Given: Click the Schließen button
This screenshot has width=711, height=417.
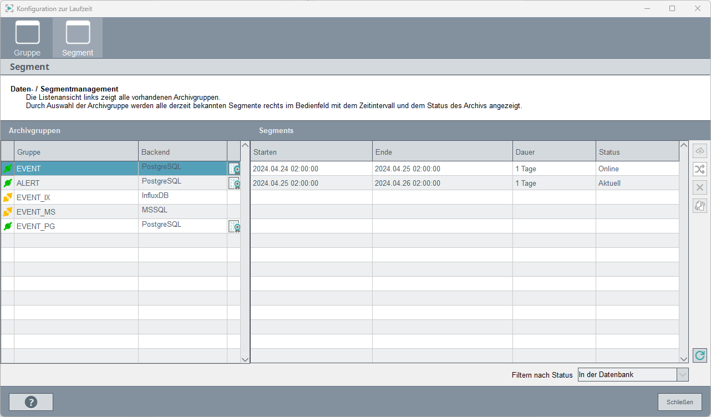Looking at the screenshot, I should click(680, 402).
